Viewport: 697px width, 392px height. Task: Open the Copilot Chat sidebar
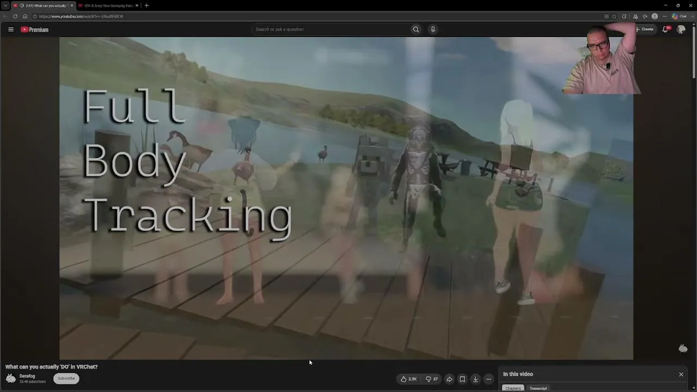tap(678, 16)
